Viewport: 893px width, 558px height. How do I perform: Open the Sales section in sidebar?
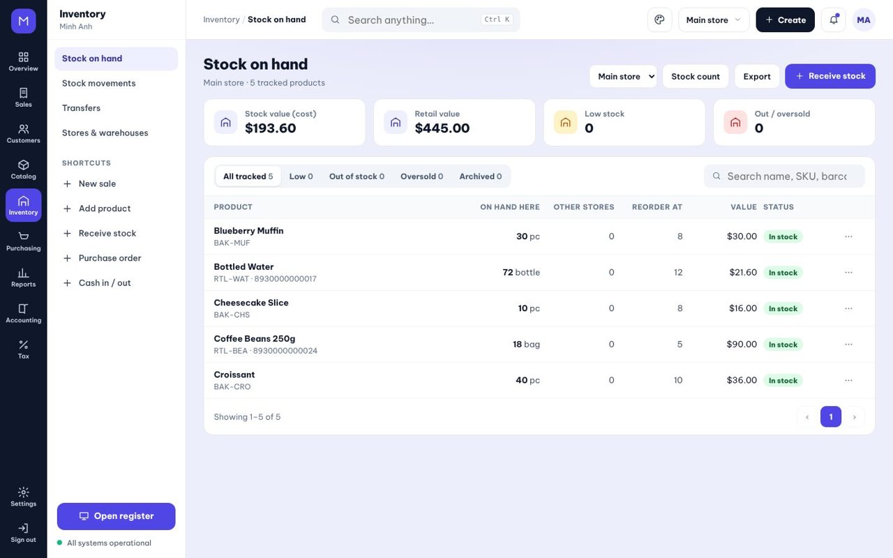[x=23, y=98]
